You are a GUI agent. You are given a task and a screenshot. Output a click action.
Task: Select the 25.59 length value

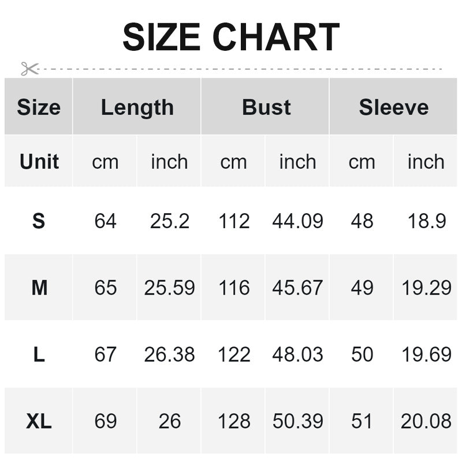click(x=169, y=288)
